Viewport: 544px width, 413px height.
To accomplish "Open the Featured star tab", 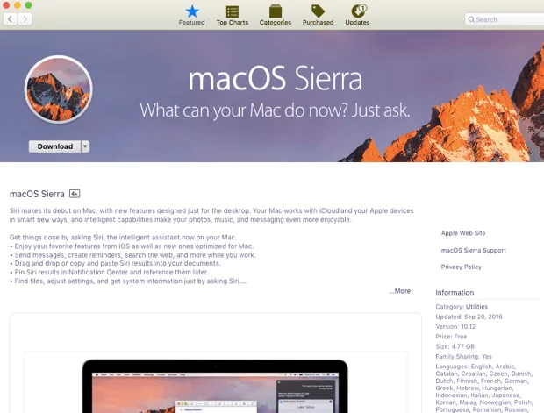I will 191,14.
